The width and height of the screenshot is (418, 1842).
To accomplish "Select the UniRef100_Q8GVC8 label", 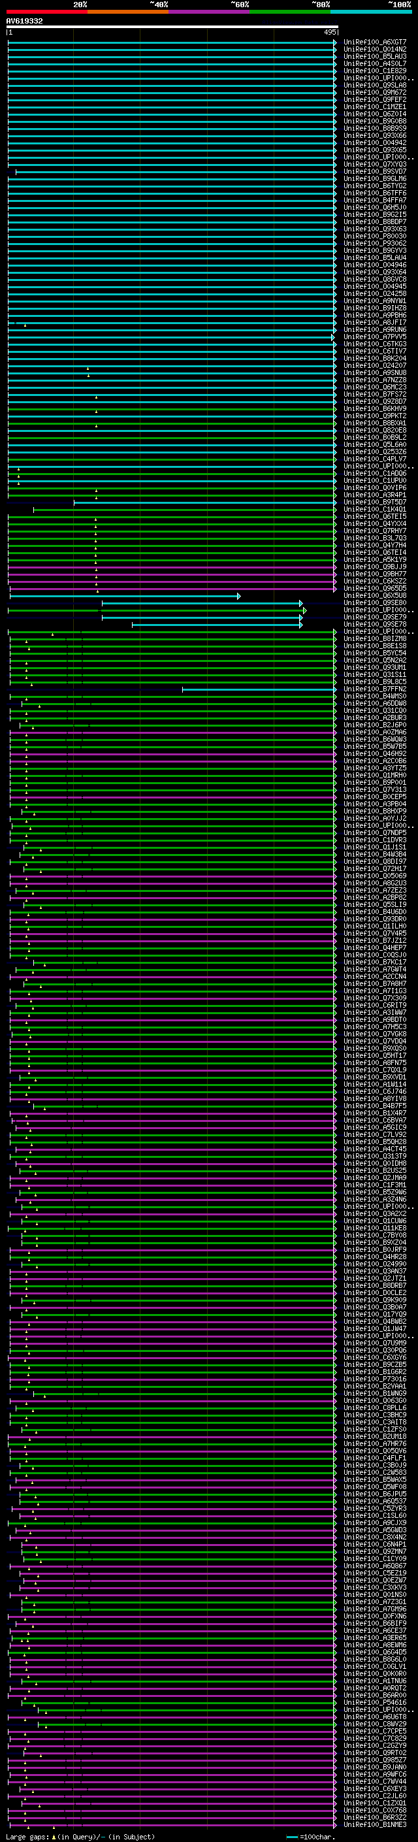I will pyautogui.click(x=375, y=280).
